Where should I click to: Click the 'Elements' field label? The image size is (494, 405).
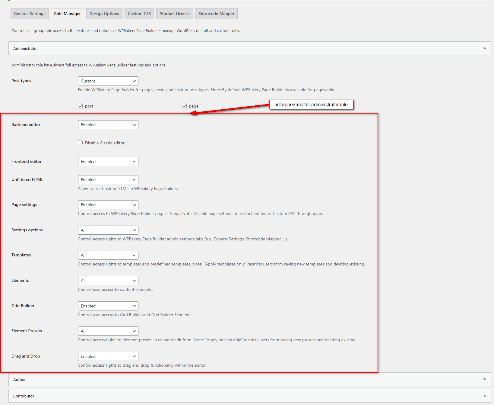click(x=20, y=280)
